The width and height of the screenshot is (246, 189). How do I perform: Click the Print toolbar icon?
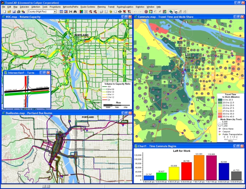19,12
